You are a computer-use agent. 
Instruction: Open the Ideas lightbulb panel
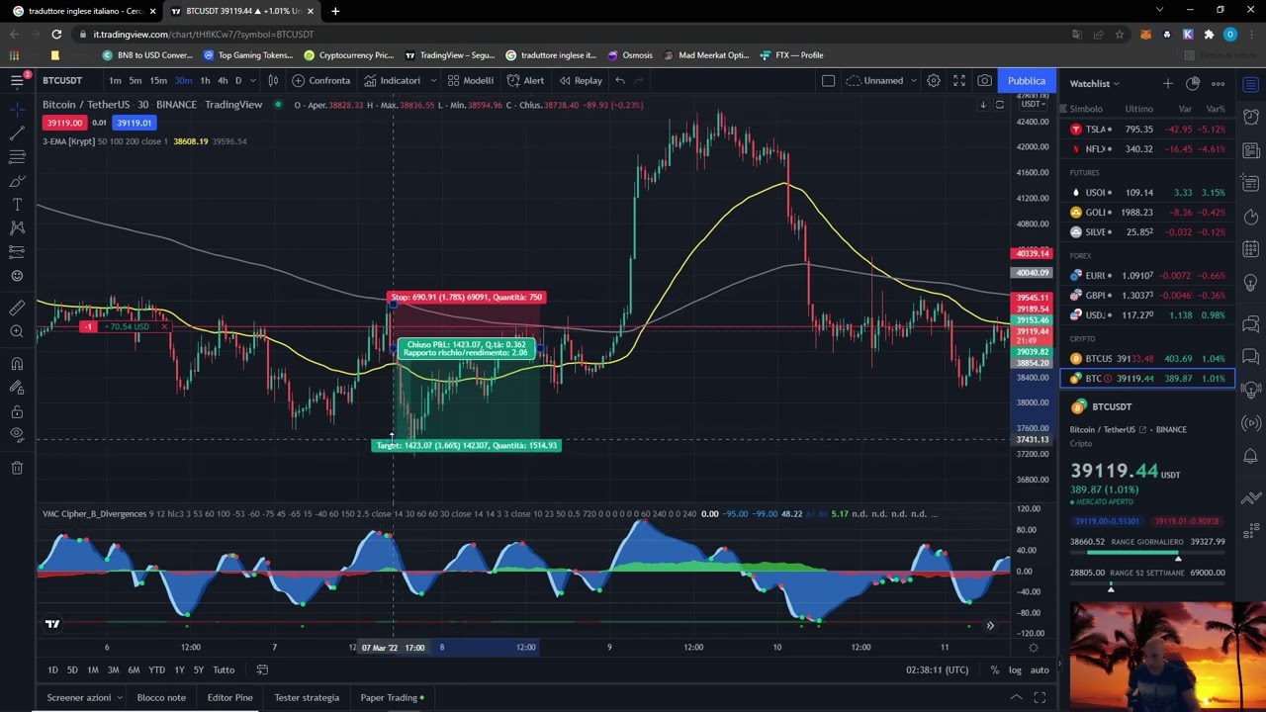pos(1251,281)
